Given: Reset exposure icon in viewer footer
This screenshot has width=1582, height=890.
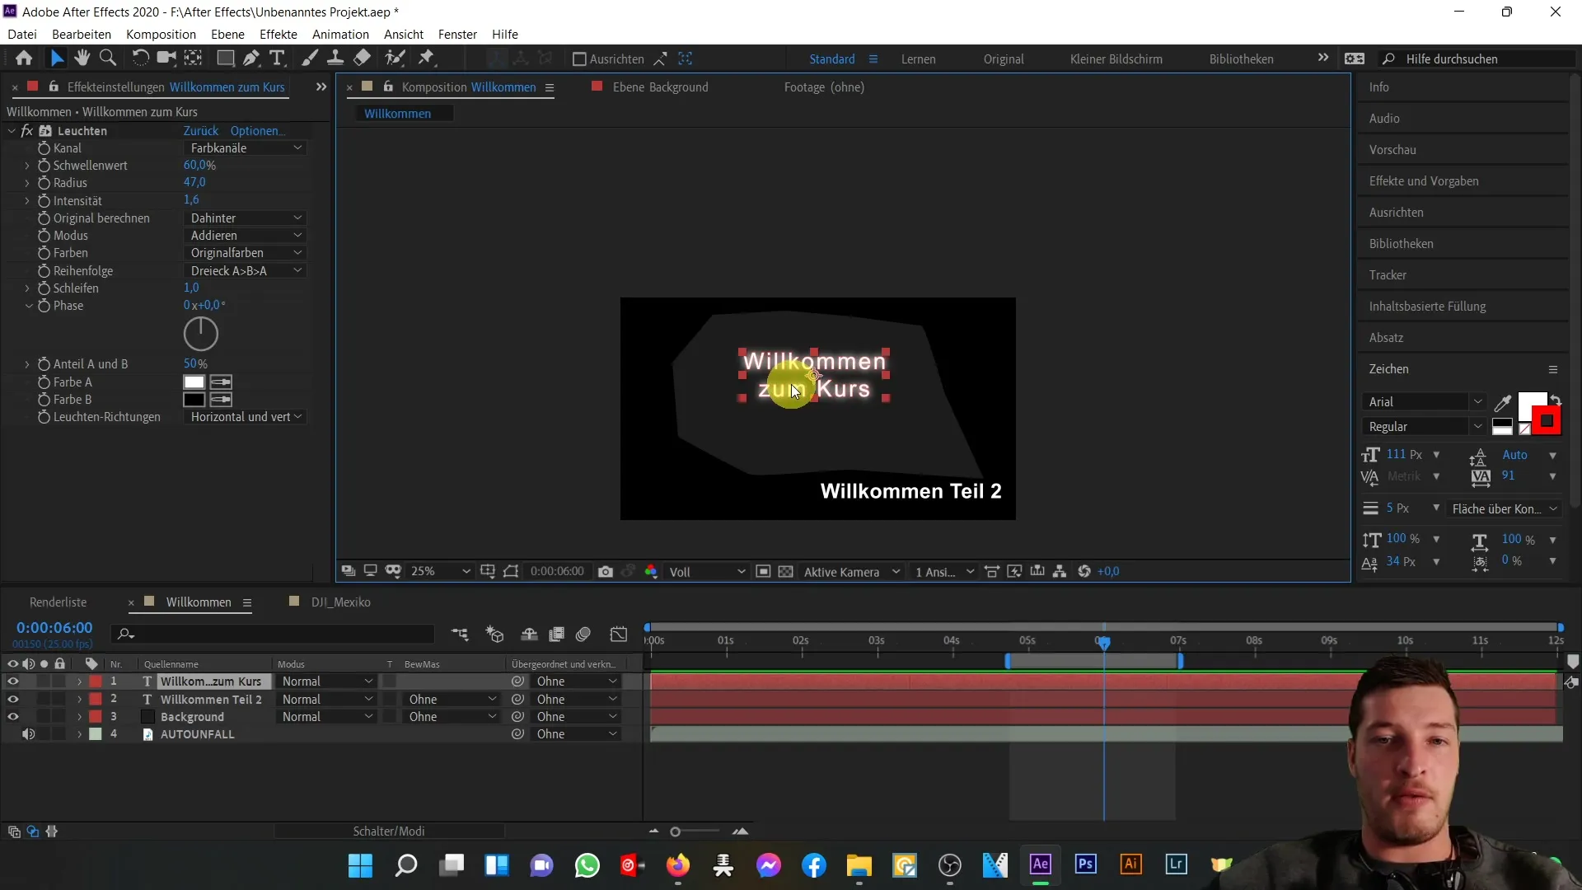Looking at the screenshot, I should [x=1084, y=571].
